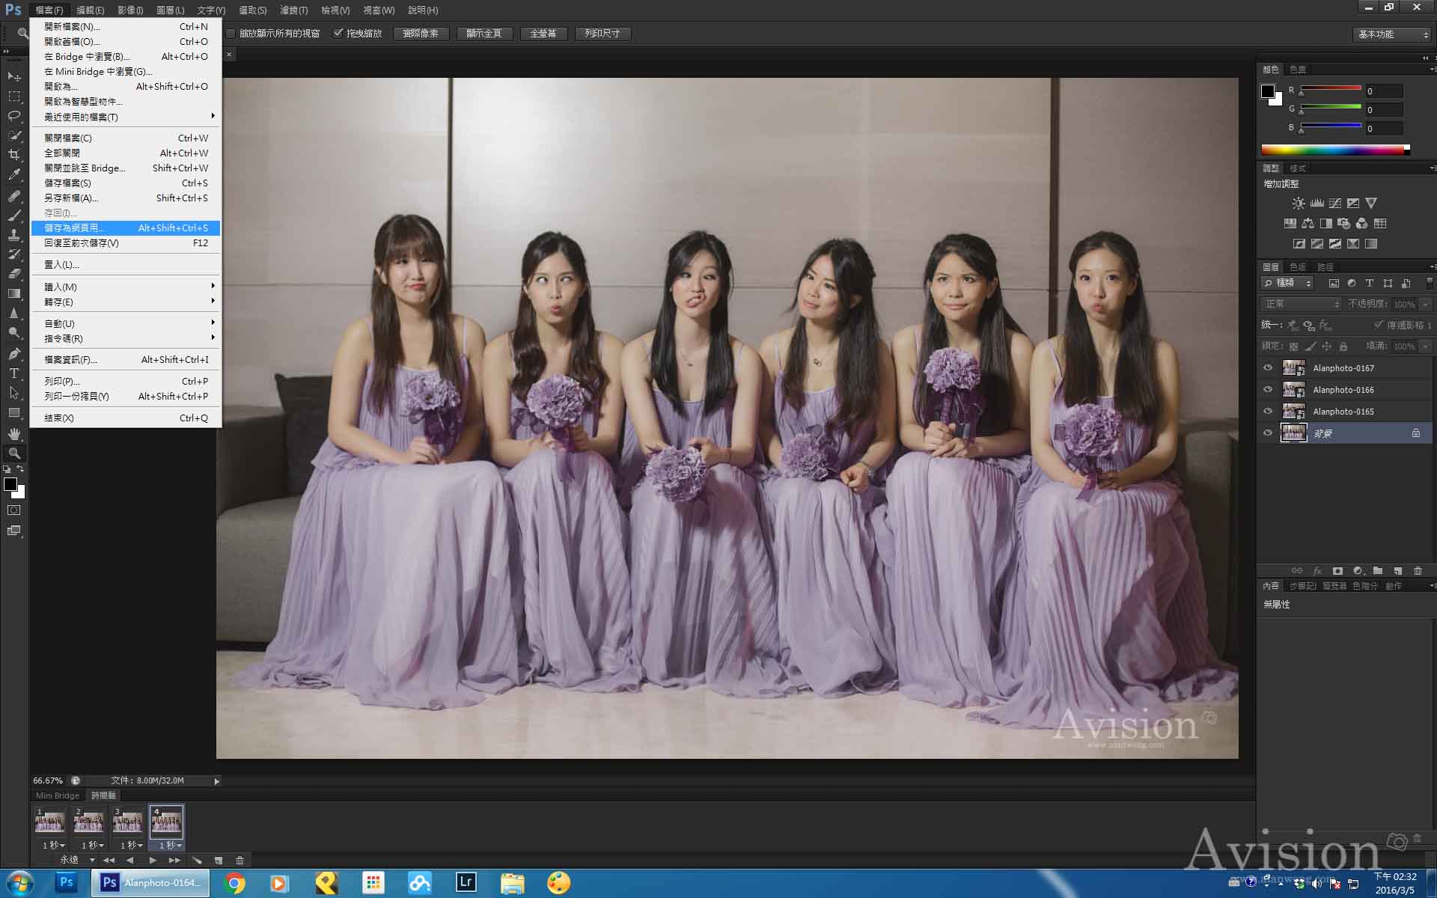
Task: Select the Move tool in the toolbox
Action: 14,76
